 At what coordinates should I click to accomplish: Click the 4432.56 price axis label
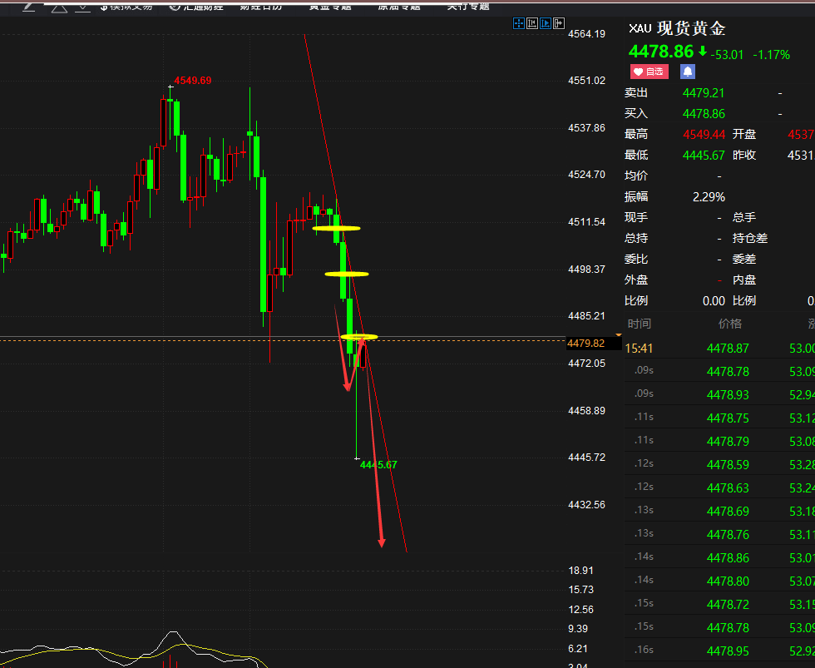coord(586,505)
